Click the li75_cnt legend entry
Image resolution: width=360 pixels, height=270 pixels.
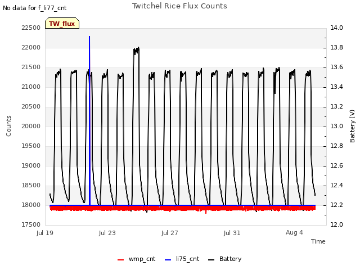(182, 259)
